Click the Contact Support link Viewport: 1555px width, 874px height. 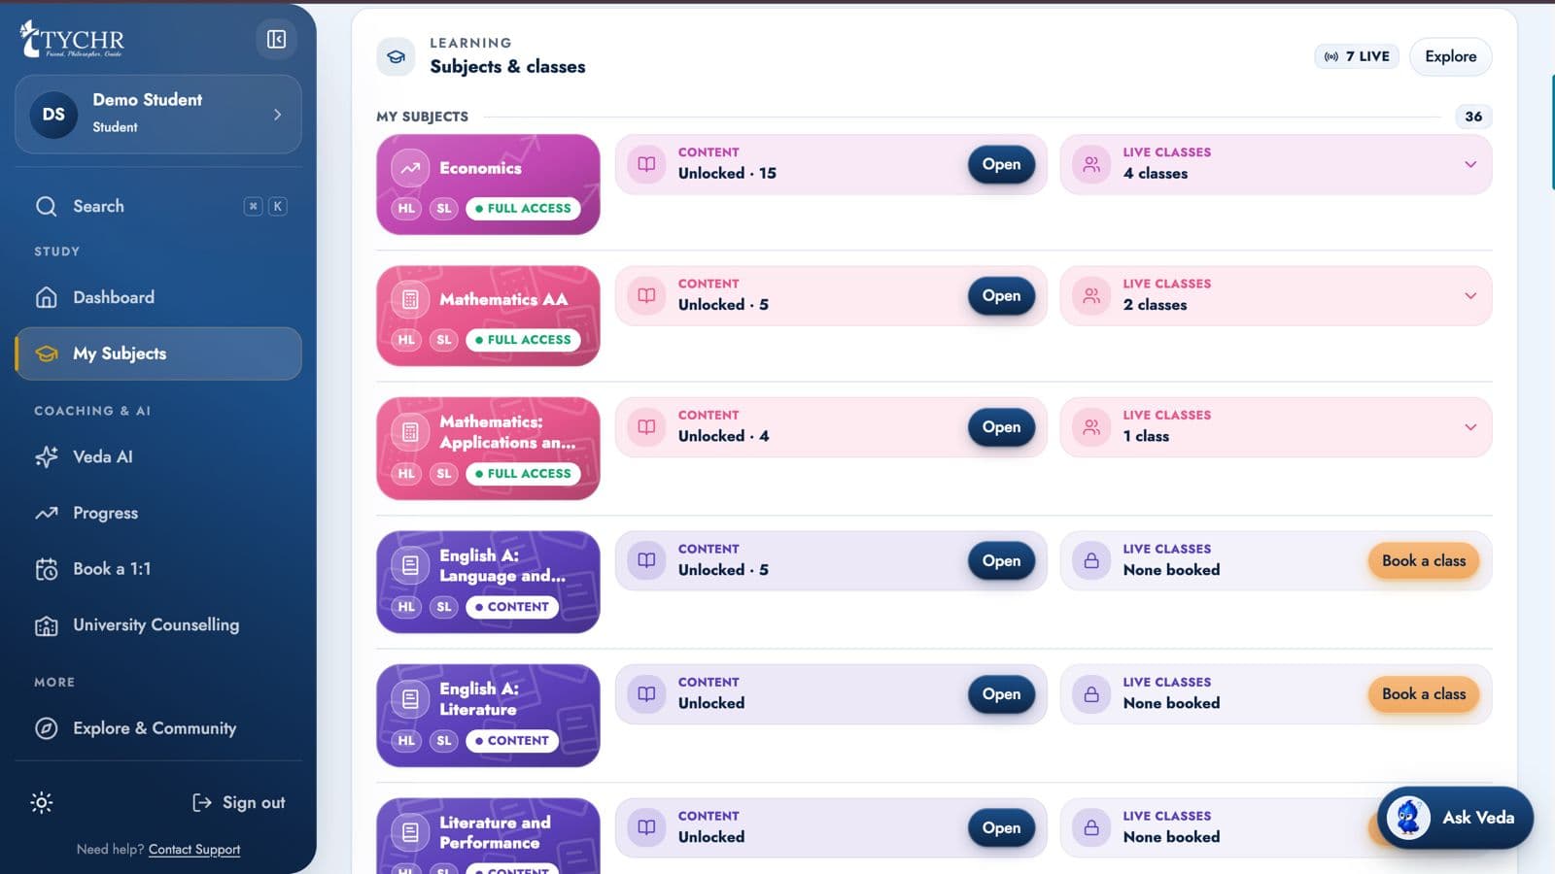[x=194, y=850]
